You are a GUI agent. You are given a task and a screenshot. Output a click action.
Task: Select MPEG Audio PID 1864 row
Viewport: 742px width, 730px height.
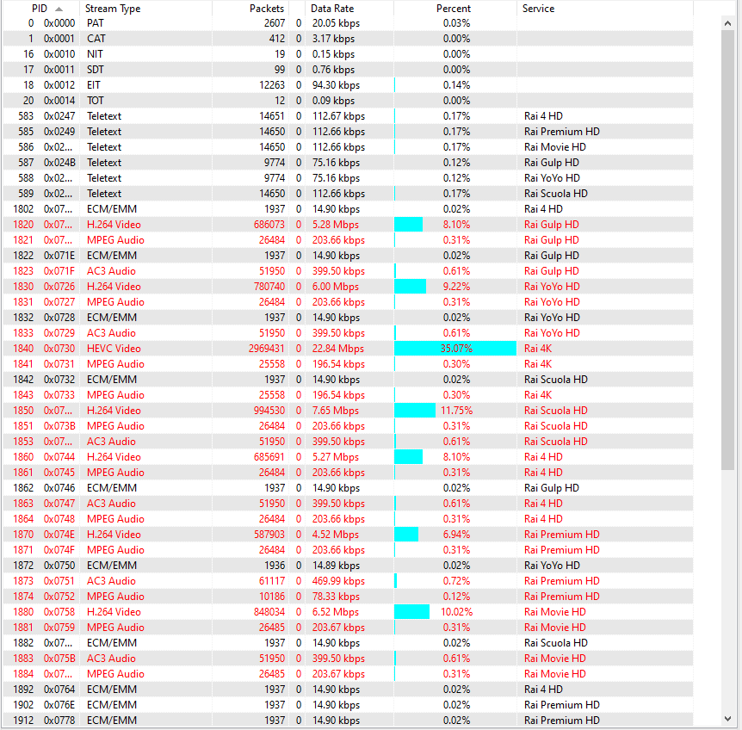point(348,519)
